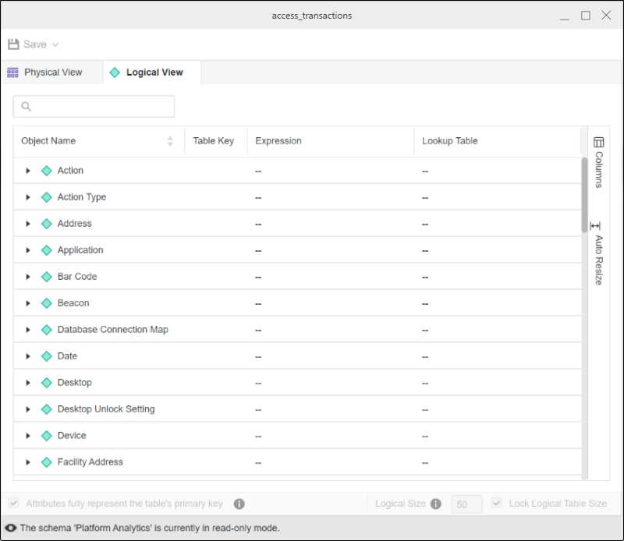Click the search input field
Screen dimensions: 624x541
pos(94,107)
